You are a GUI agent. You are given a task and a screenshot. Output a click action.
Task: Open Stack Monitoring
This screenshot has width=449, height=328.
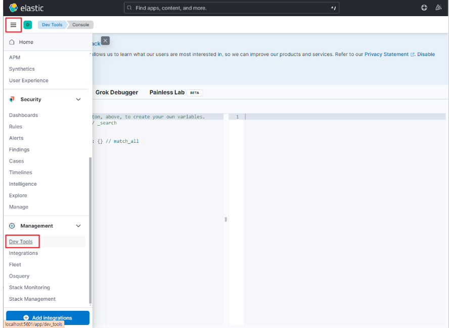(29, 288)
